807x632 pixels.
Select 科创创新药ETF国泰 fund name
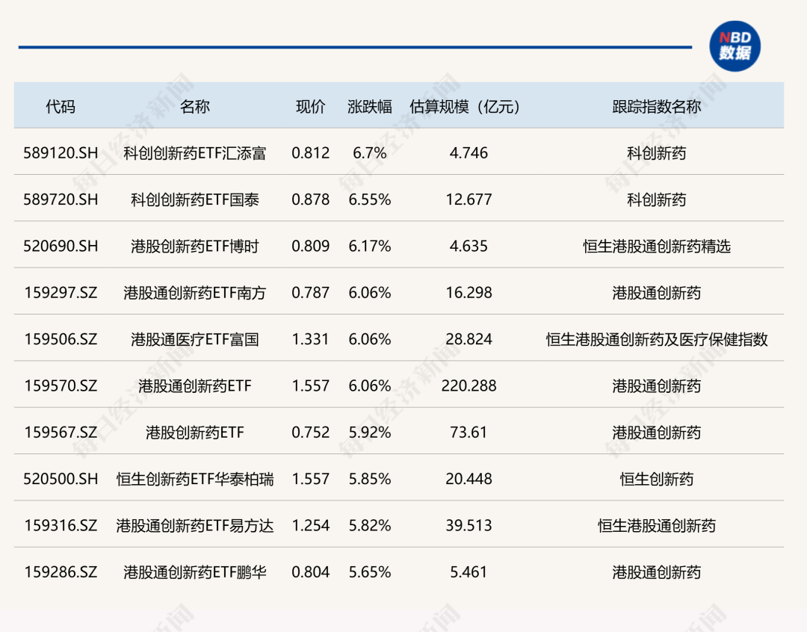tap(195, 200)
